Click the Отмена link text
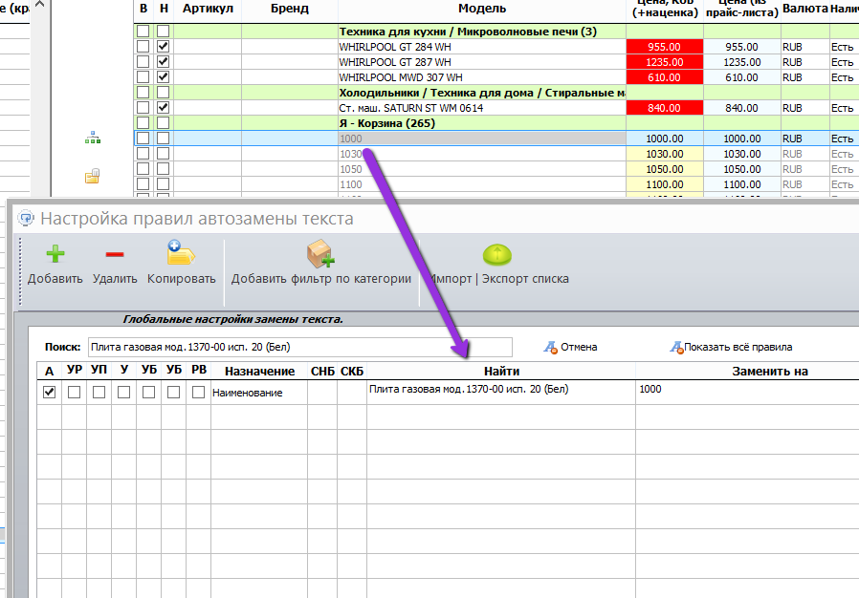Screen dimensions: 859x598 579,347
